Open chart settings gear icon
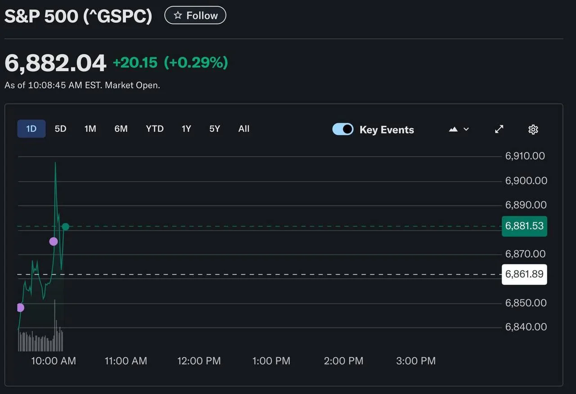Screen dimensions: 576x394 [x=533, y=130]
